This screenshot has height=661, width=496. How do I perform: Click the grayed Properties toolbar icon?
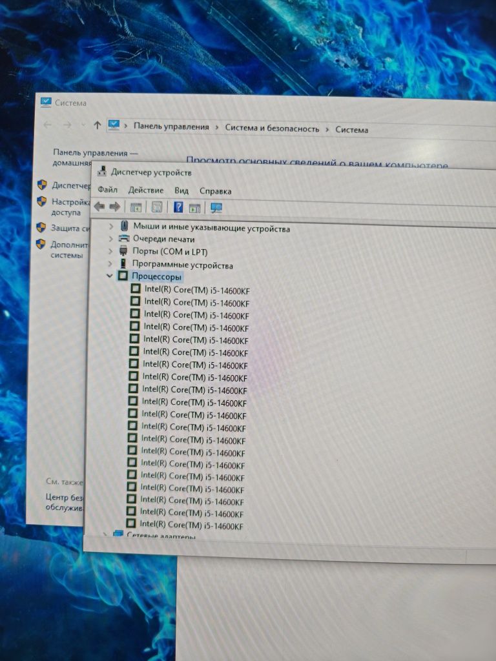156,207
